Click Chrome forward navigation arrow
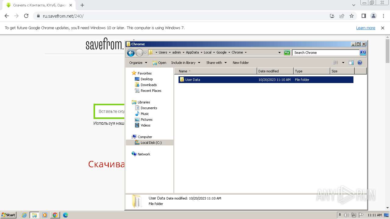390x219 pixels. coord(16,16)
